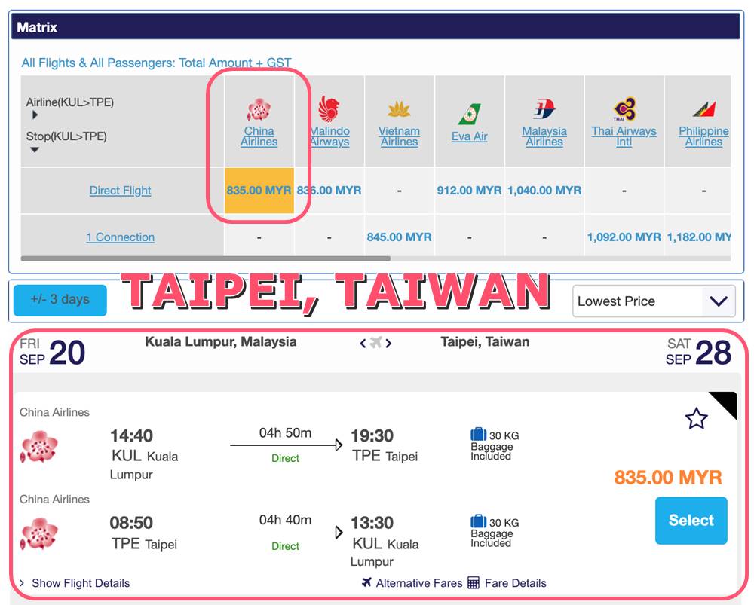Click the 04h 50m flight duration
The width and height of the screenshot is (754, 605).
pyautogui.click(x=285, y=433)
